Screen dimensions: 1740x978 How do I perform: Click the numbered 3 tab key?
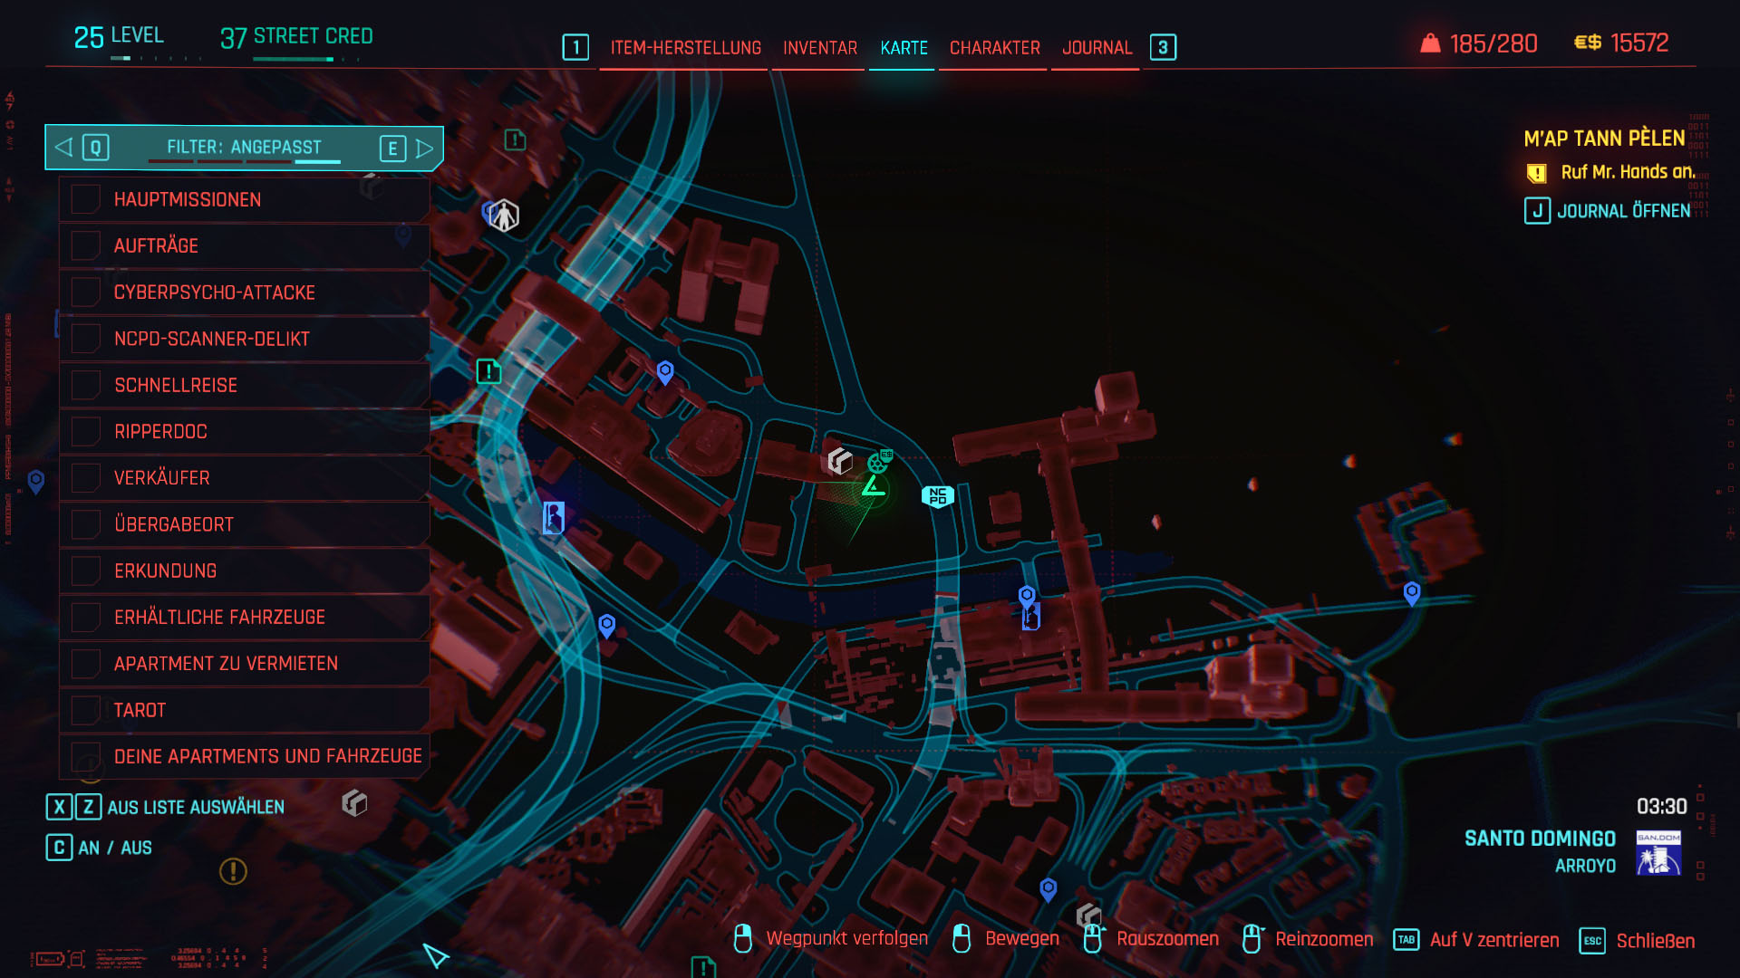[x=1163, y=47]
